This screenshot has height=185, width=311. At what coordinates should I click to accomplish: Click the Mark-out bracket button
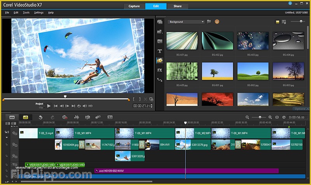pyautogui.click(x=140, y=99)
